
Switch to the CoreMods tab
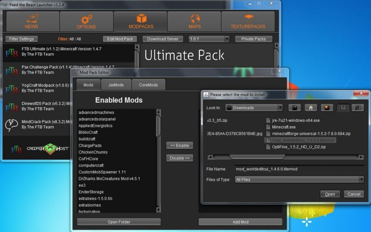click(x=148, y=85)
